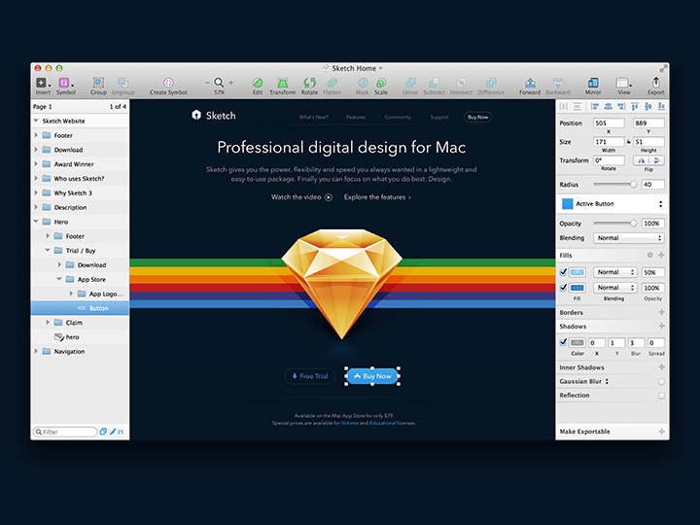
Task: Open the Sketch Home title dropdown
Action: click(x=381, y=68)
